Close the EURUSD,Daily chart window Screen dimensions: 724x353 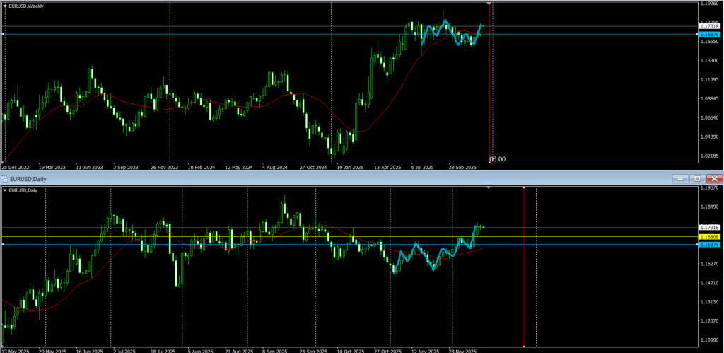(x=714, y=179)
